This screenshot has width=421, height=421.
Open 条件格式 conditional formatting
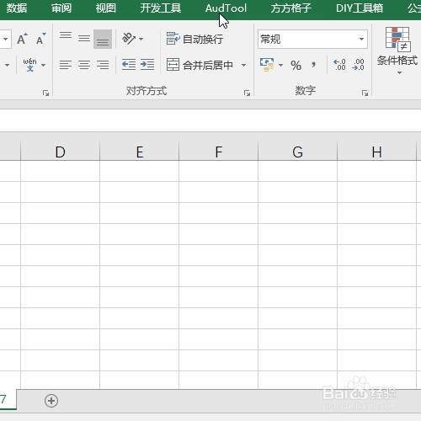(x=397, y=51)
